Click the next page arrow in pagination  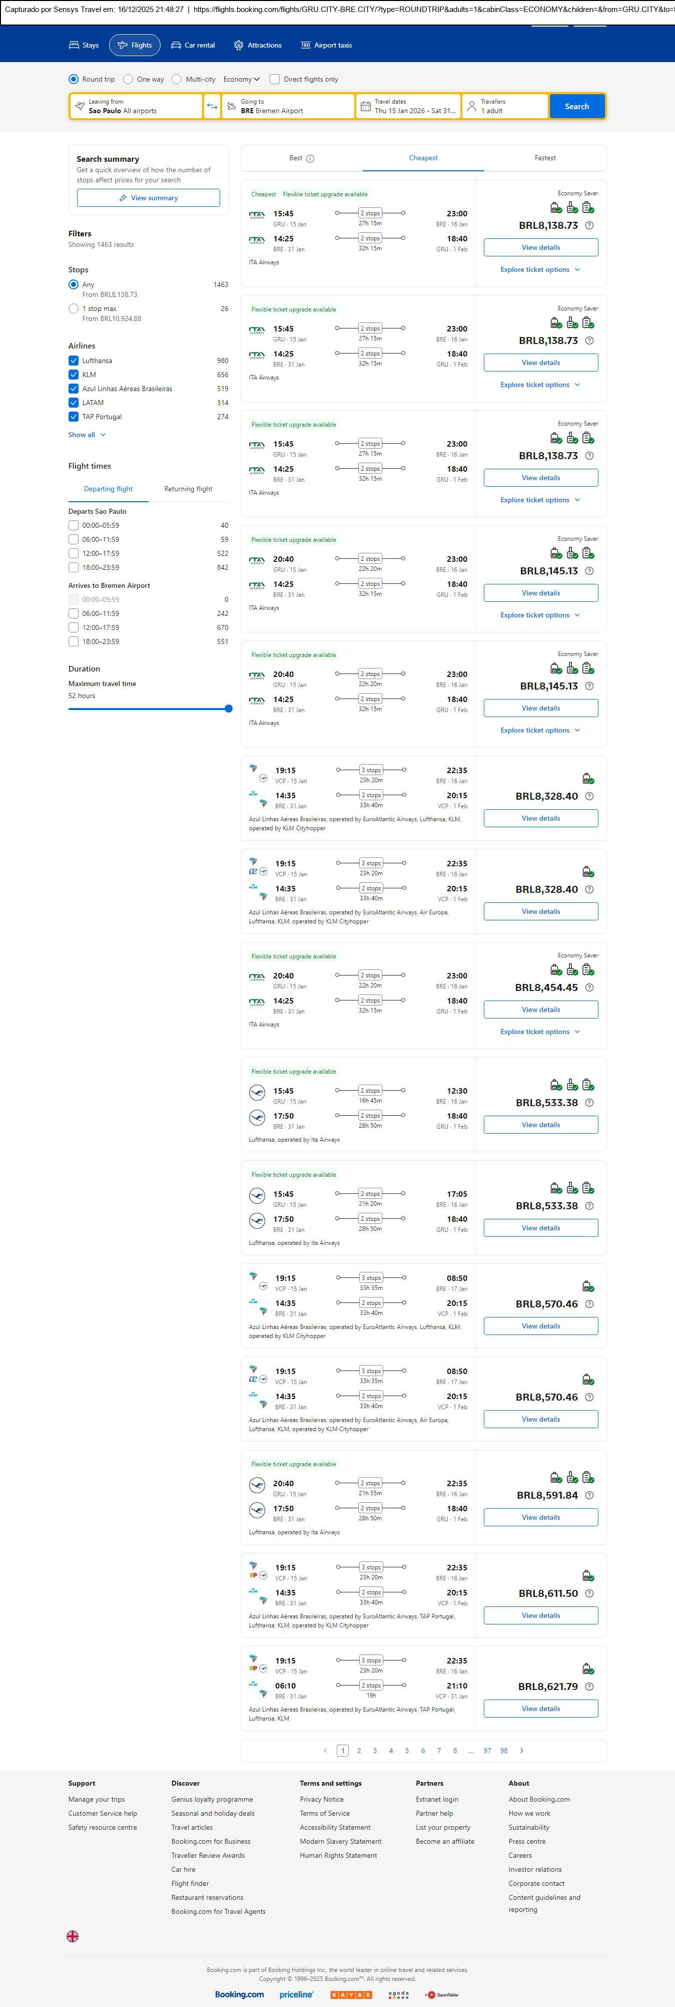[521, 1751]
